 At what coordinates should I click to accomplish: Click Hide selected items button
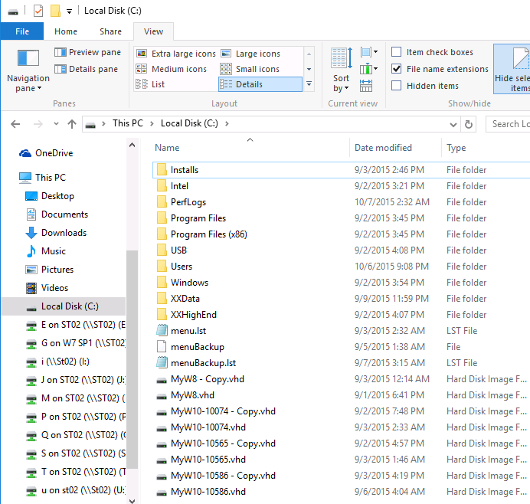[x=512, y=69]
